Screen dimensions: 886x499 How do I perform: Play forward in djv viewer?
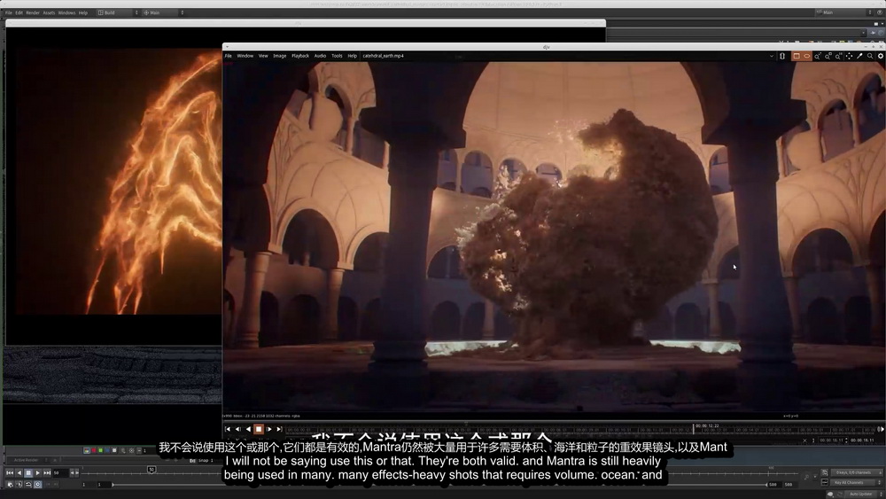tap(269, 430)
